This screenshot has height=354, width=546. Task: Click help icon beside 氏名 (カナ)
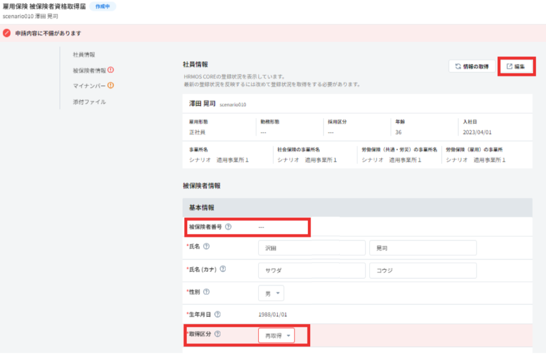pos(223,269)
